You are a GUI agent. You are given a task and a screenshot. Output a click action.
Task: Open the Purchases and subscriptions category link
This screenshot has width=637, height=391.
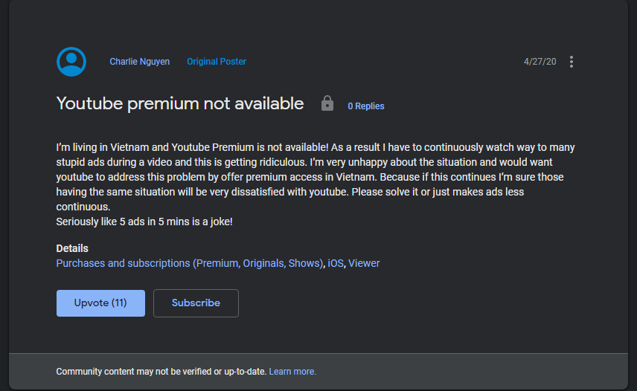pyautogui.click(x=190, y=263)
